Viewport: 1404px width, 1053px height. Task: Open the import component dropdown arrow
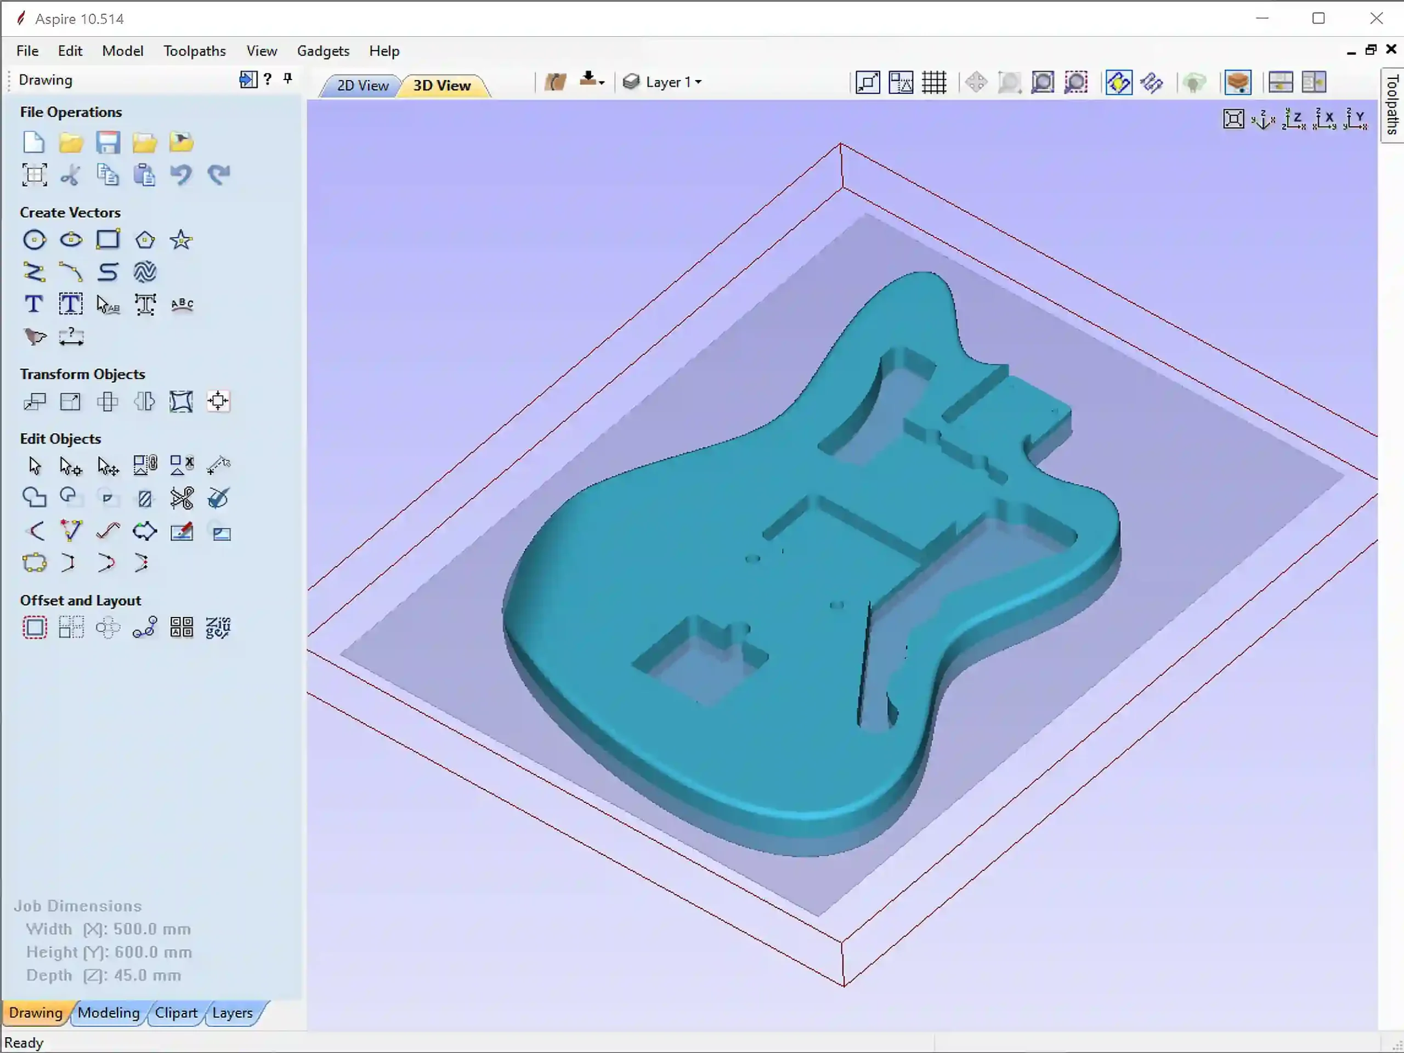(x=601, y=82)
